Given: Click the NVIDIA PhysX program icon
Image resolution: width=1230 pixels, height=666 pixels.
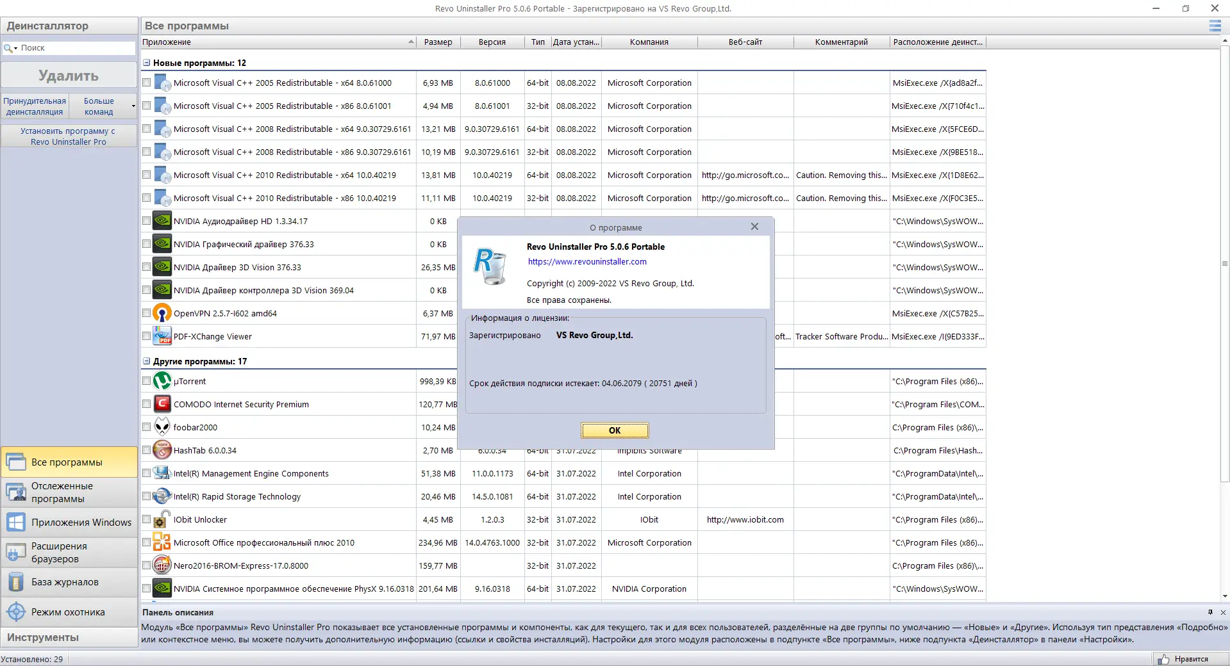Looking at the screenshot, I should click(x=162, y=589).
